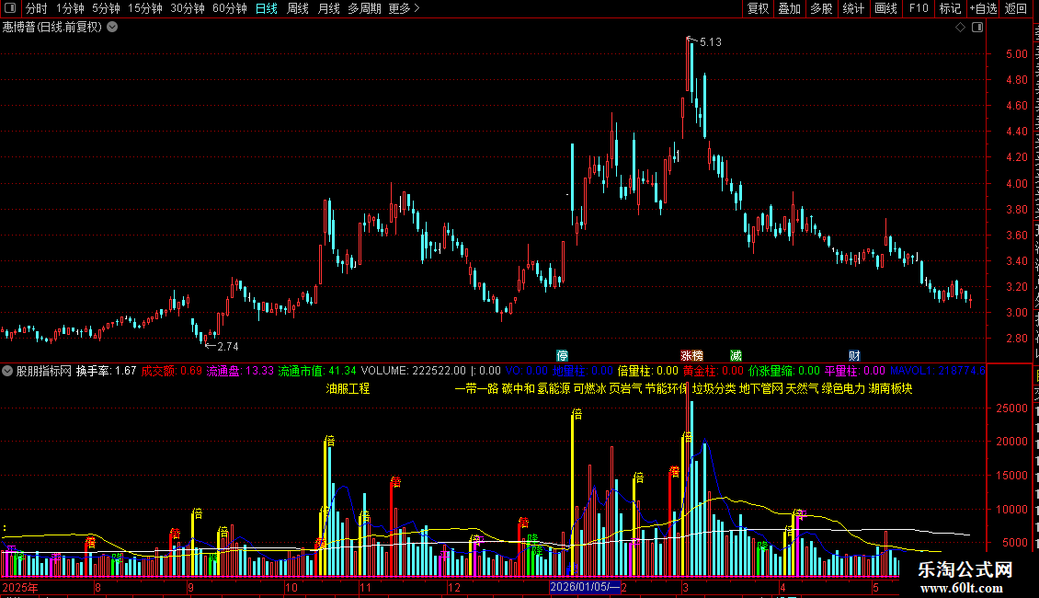Click the diamond icon above price axis

960,28
